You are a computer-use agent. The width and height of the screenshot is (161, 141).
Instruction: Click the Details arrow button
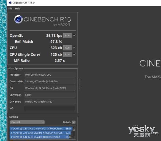tap(74, 122)
